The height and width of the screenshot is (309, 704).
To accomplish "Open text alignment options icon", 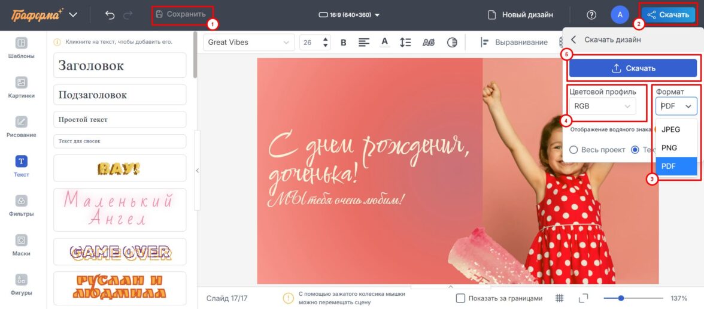I will pyautogui.click(x=363, y=42).
